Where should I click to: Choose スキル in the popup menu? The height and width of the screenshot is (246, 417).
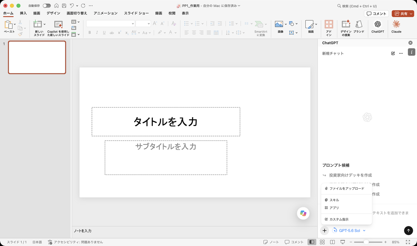tap(346, 200)
